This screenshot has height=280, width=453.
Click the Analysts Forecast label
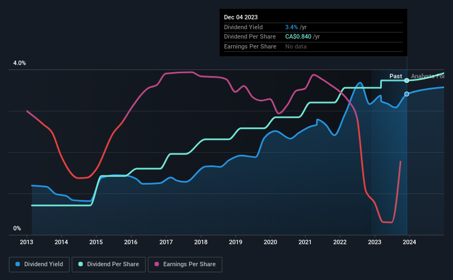pyautogui.click(x=428, y=76)
